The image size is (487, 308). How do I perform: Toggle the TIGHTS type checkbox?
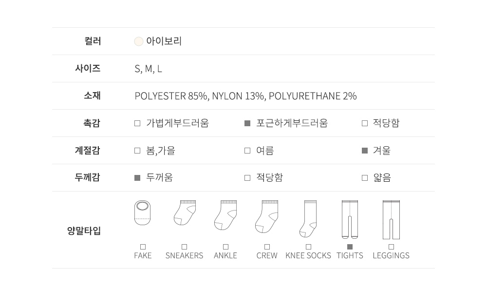pos(350,247)
